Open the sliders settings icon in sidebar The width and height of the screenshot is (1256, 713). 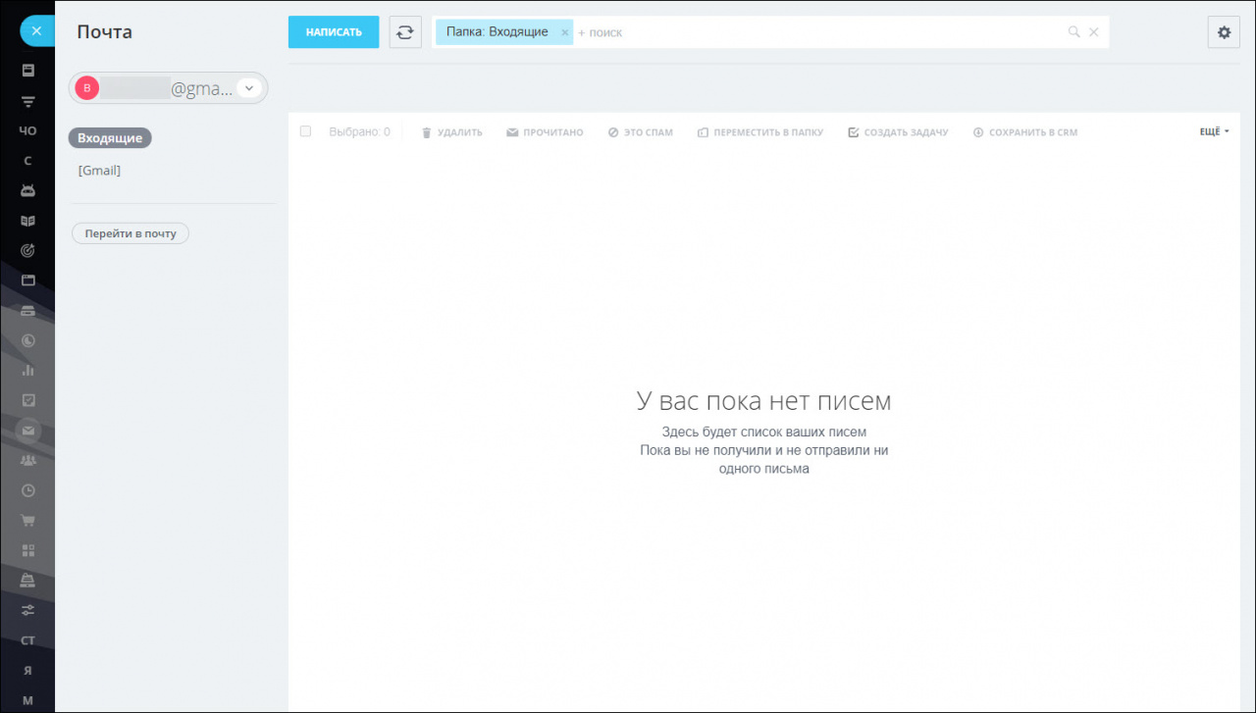[28, 610]
